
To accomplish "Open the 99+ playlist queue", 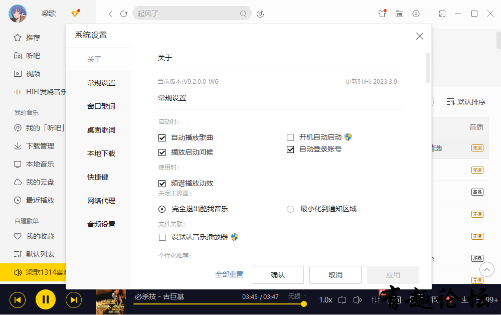I will click(487, 299).
